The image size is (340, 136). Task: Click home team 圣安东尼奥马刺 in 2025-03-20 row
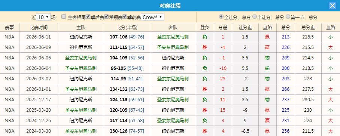point(81,110)
